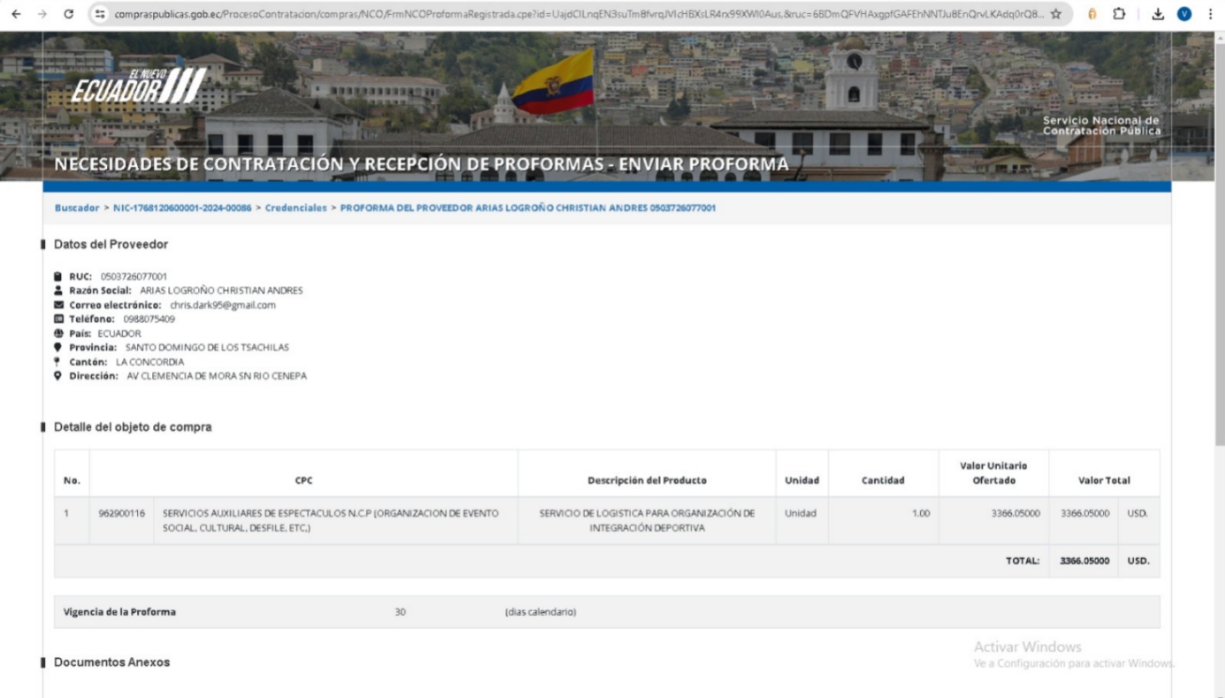Click the browser forward arrow
The image size is (1225, 698).
tap(42, 14)
